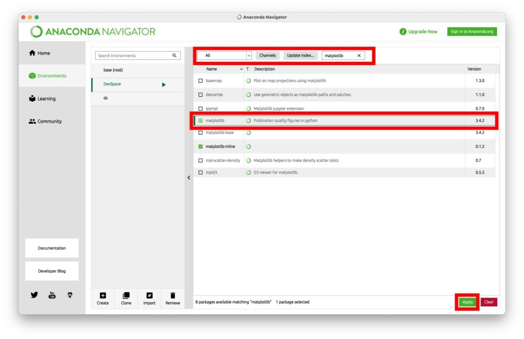The height and width of the screenshot is (339, 524).
Task: Click the Update index... button
Action: [300, 55]
